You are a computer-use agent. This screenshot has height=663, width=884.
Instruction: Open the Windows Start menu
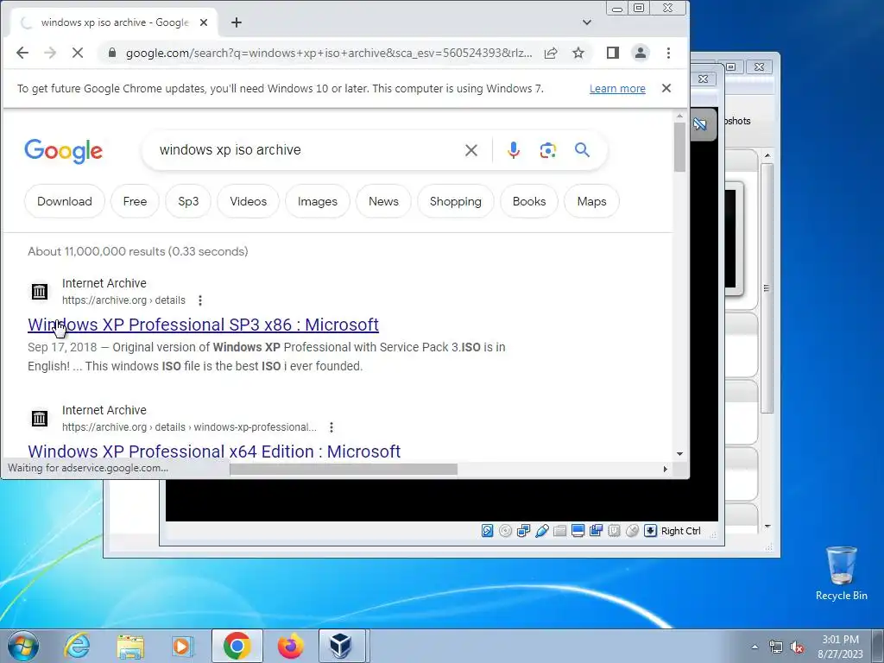coord(22,646)
